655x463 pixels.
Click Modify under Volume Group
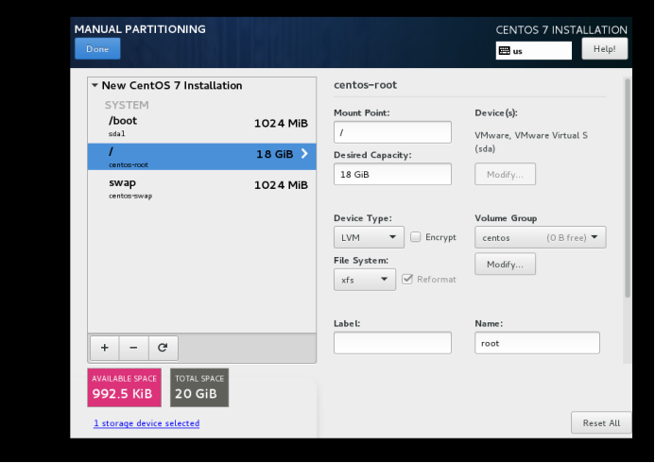pyautogui.click(x=505, y=265)
